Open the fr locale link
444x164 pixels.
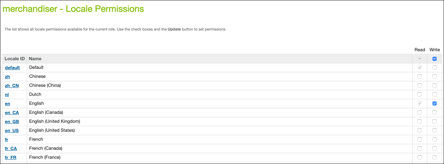(x=7, y=139)
